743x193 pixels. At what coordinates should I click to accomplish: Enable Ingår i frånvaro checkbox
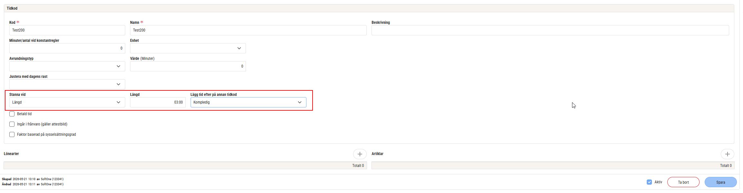coord(12,124)
